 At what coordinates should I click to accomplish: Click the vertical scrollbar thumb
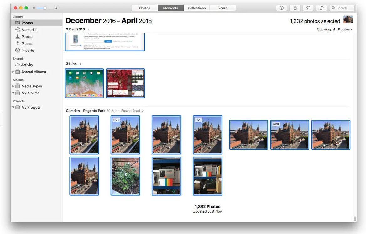355,219
